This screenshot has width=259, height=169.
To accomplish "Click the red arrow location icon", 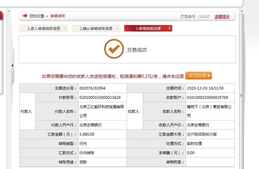I will pos(25,16).
